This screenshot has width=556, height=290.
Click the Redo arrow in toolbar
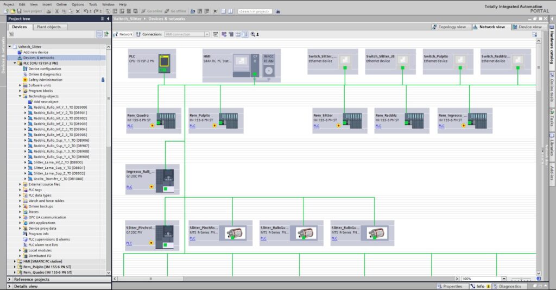point(97,11)
